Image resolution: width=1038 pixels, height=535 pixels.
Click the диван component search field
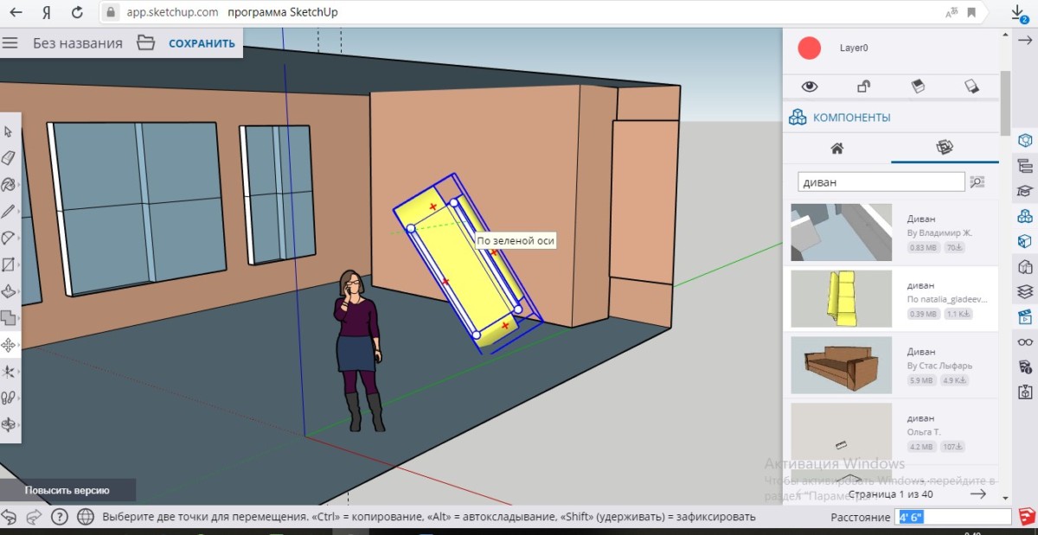[x=881, y=182]
